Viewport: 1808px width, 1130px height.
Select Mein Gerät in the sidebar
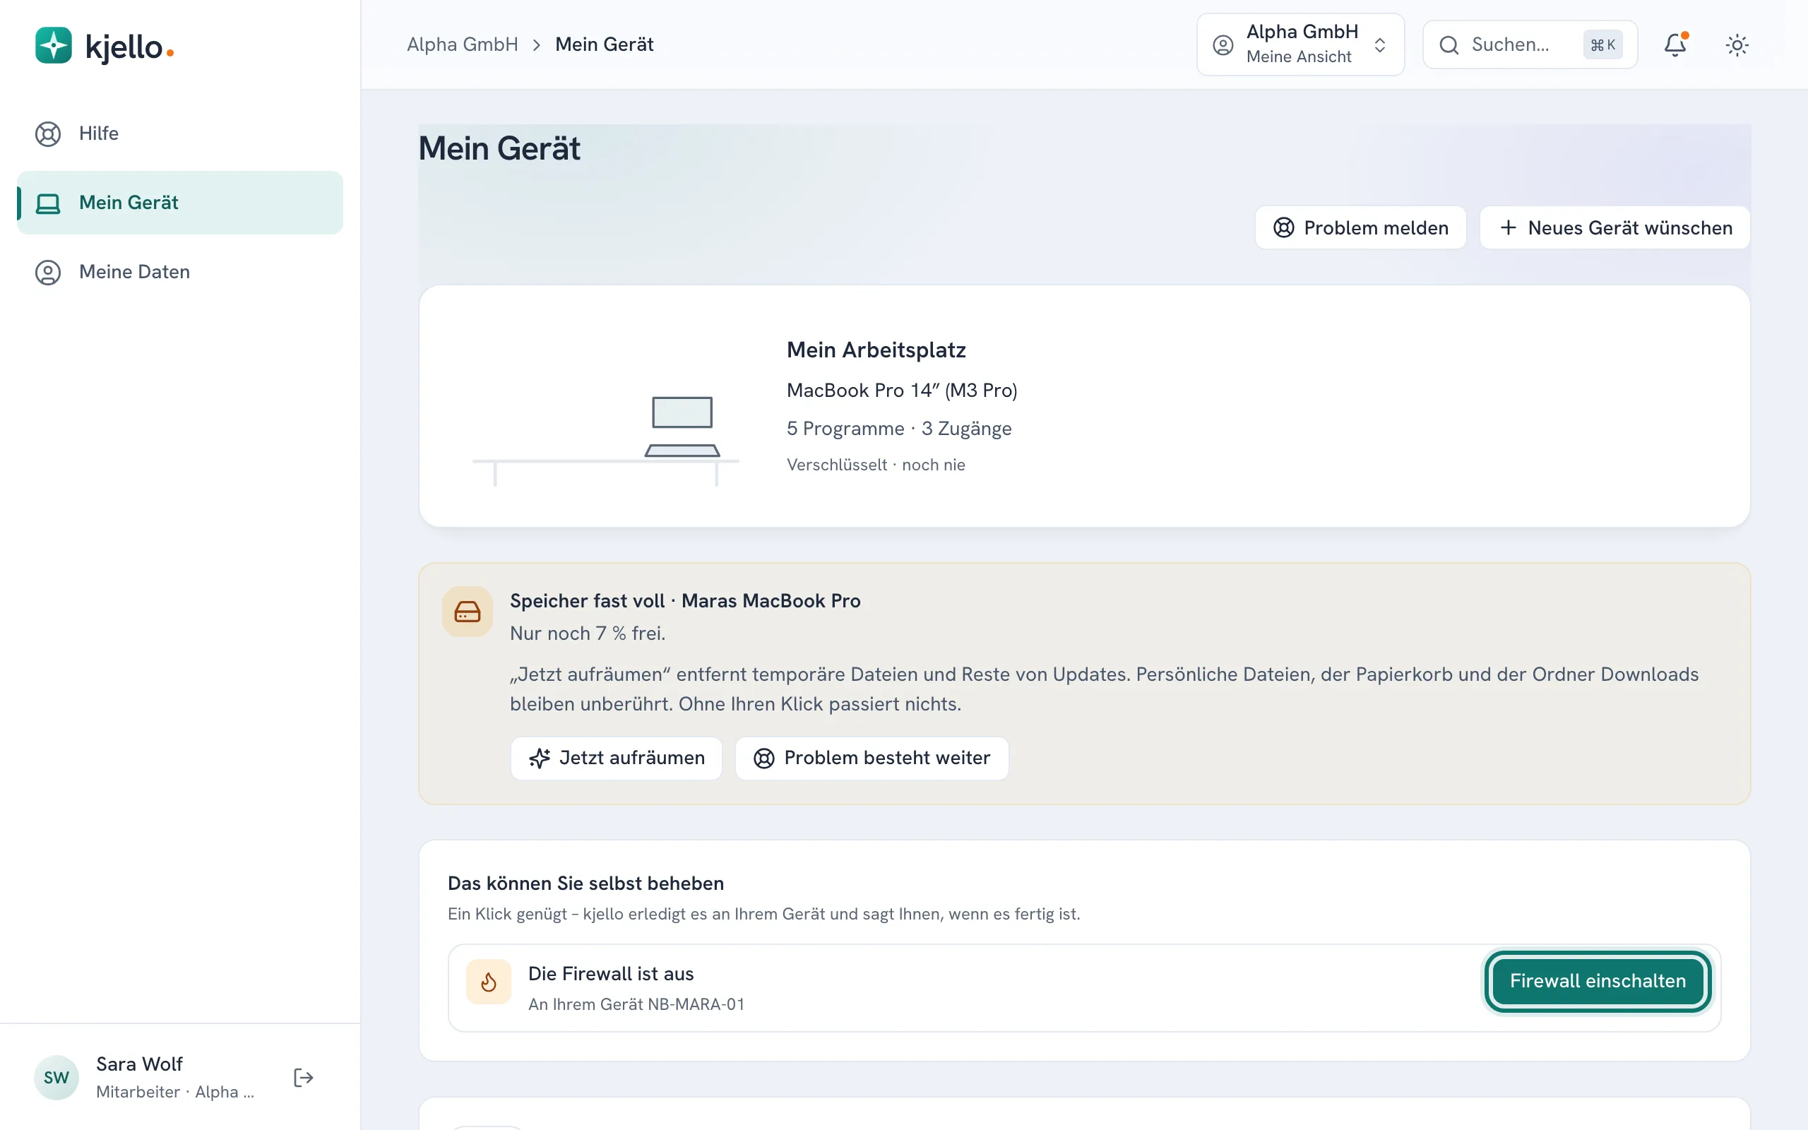[x=179, y=203]
